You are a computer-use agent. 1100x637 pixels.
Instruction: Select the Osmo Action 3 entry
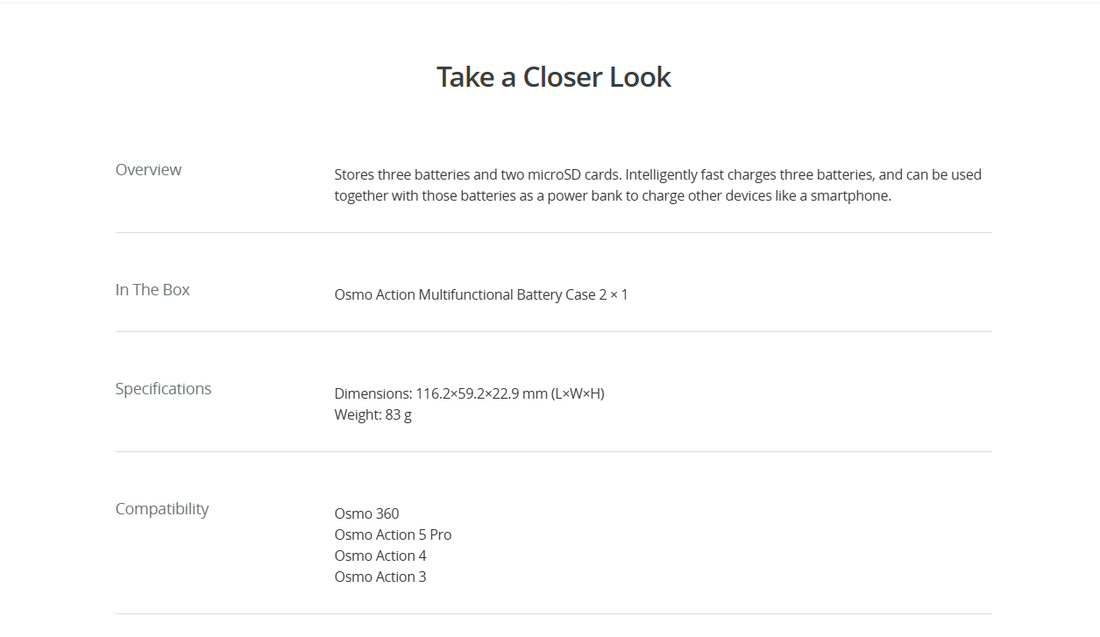click(380, 577)
